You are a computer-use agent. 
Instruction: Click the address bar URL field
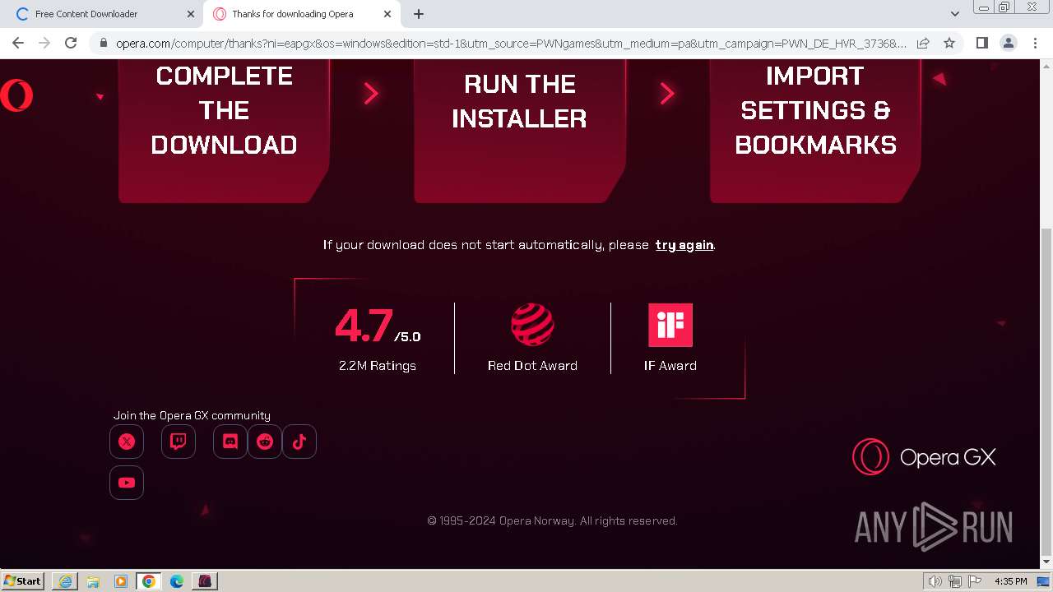point(511,43)
